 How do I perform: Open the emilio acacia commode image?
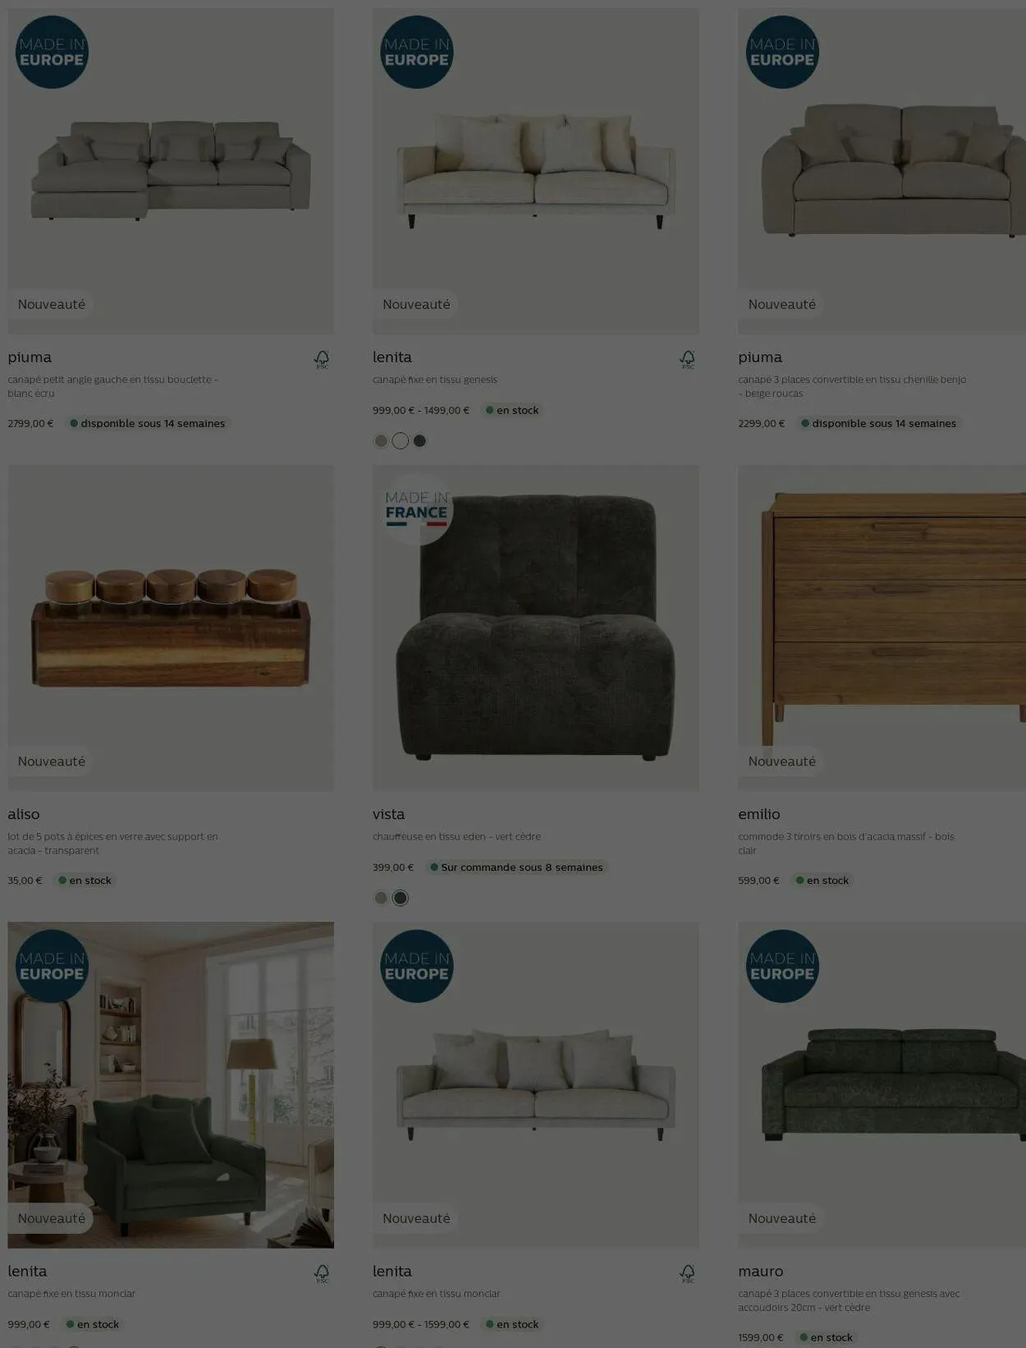(882, 628)
